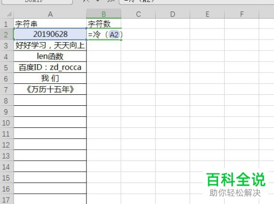Click cell containing 我 们
Image resolution: width=274 pixels, height=204 pixels.
(x=50, y=78)
